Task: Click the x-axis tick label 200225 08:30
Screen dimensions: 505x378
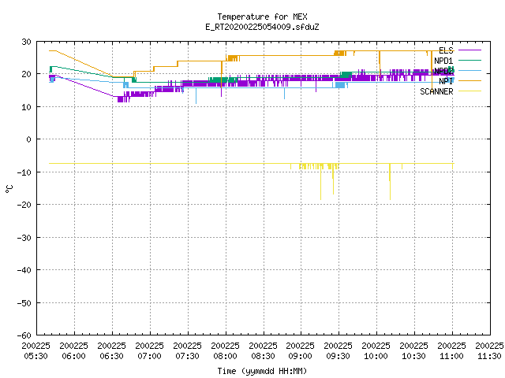Action: pos(263,351)
